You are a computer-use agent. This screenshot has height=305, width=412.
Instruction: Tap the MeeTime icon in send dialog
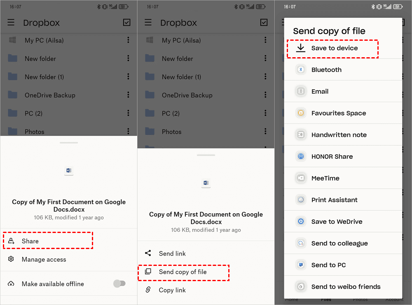coord(301,178)
